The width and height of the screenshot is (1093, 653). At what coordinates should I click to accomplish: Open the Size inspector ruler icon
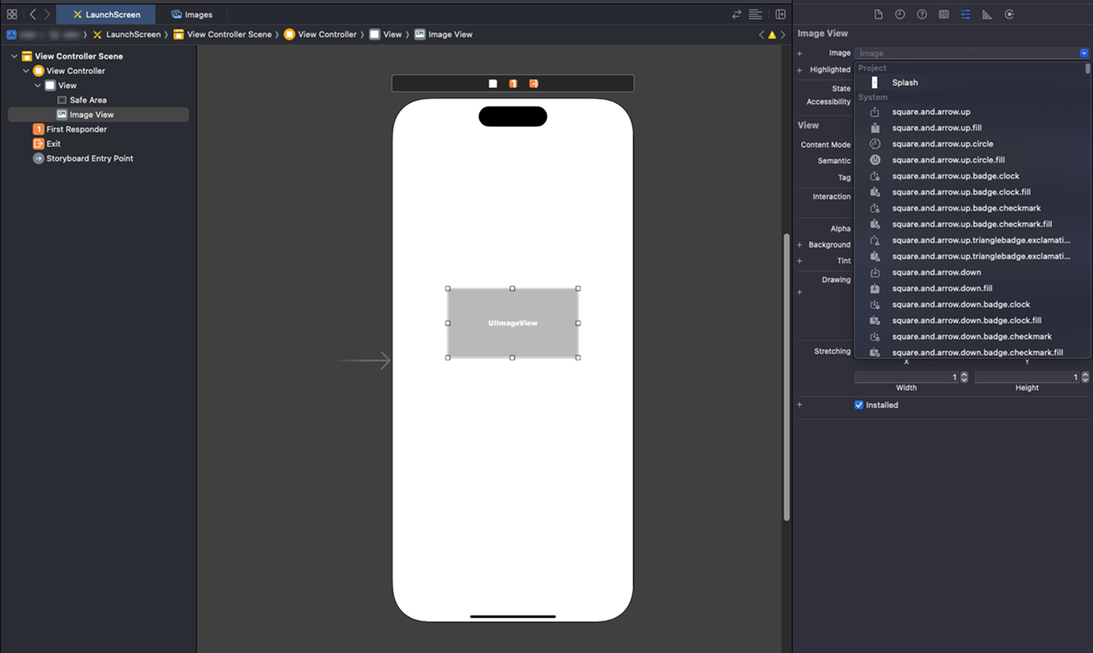point(987,15)
